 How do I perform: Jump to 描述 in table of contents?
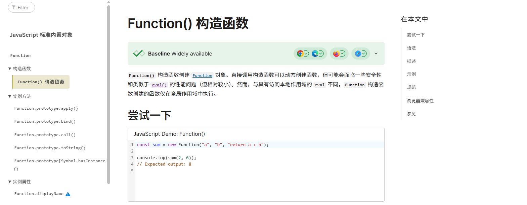(411, 61)
